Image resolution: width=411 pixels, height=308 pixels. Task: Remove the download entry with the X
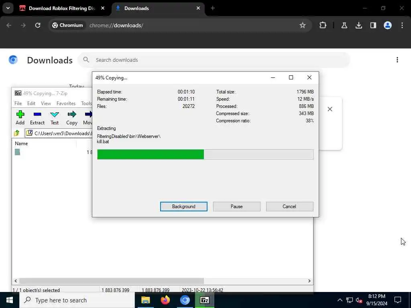coord(330,109)
